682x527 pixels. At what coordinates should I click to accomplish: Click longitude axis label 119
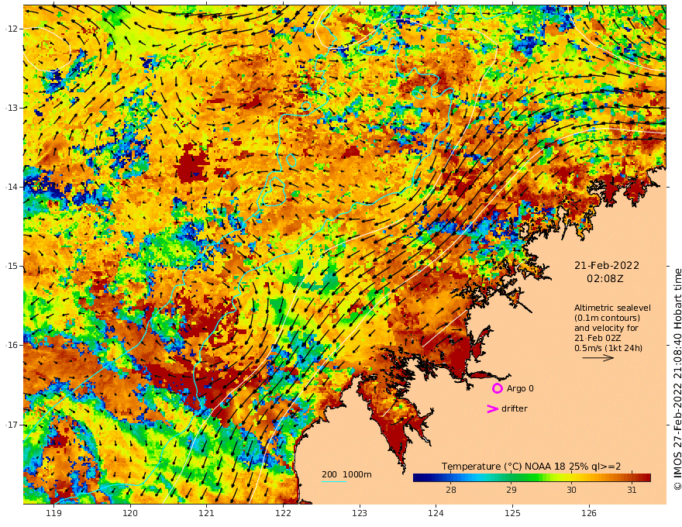[53, 513]
